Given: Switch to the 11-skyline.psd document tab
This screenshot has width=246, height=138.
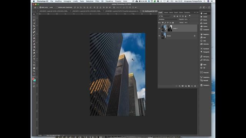Looking at the screenshot, I should pyautogui.click(x=150, y=11).
